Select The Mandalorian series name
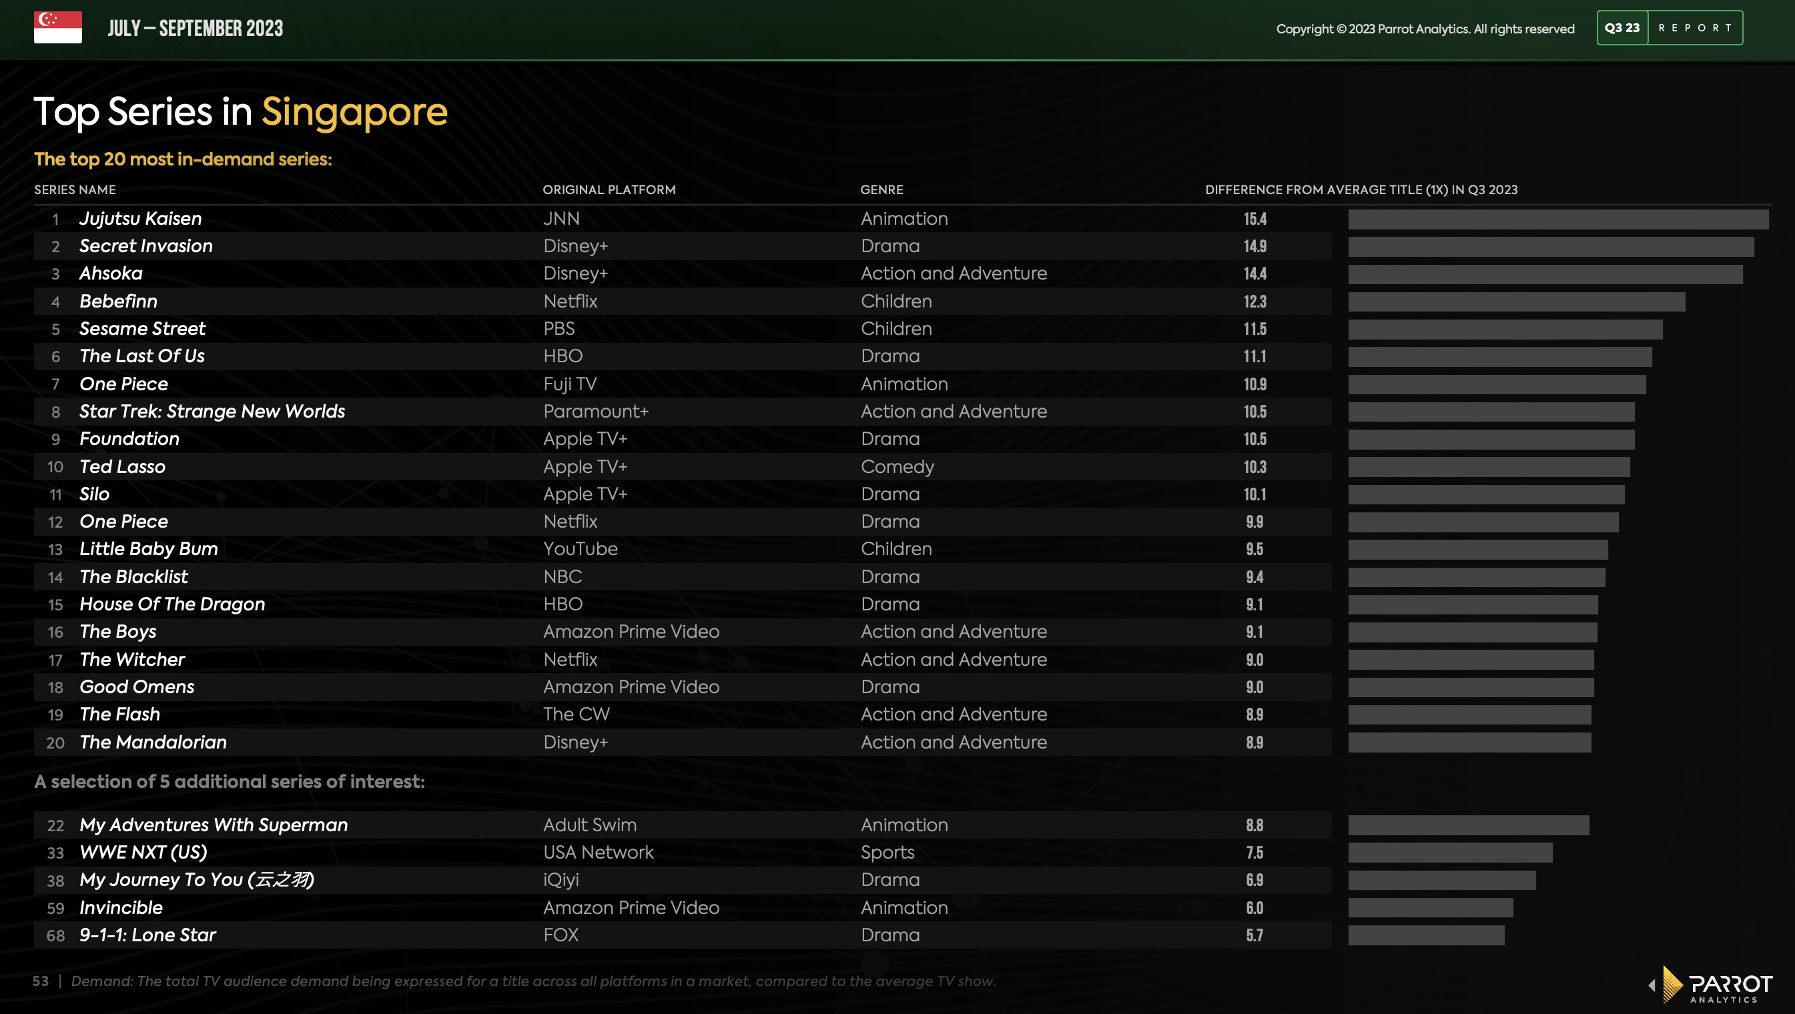Screen dimensions: 1795x1014 pos(153,742)
